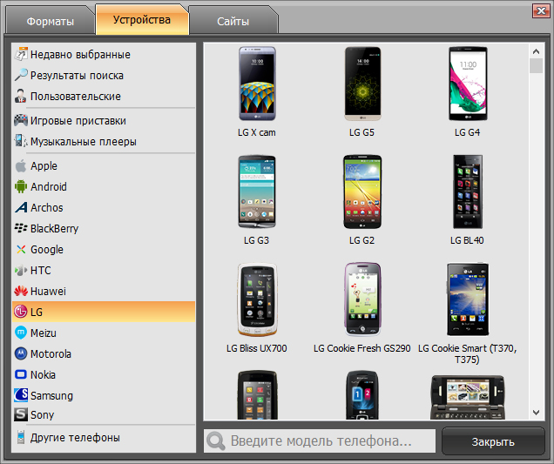This screenshot has width=554, height=464.
Task: Pick the LG G3 device thumbnail
Action: point(257,192)
